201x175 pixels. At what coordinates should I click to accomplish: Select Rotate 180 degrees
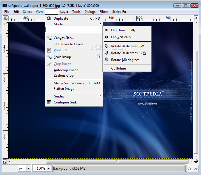click(x=127, y=60)
